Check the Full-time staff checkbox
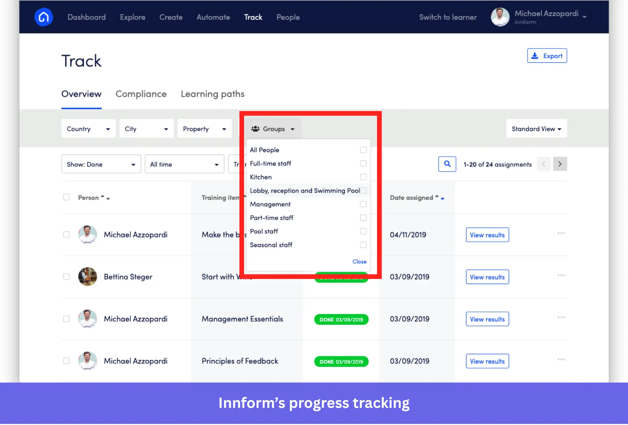 tap(363, 163)
